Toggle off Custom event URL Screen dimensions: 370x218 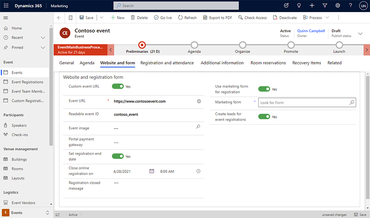(x=118, y=86)
